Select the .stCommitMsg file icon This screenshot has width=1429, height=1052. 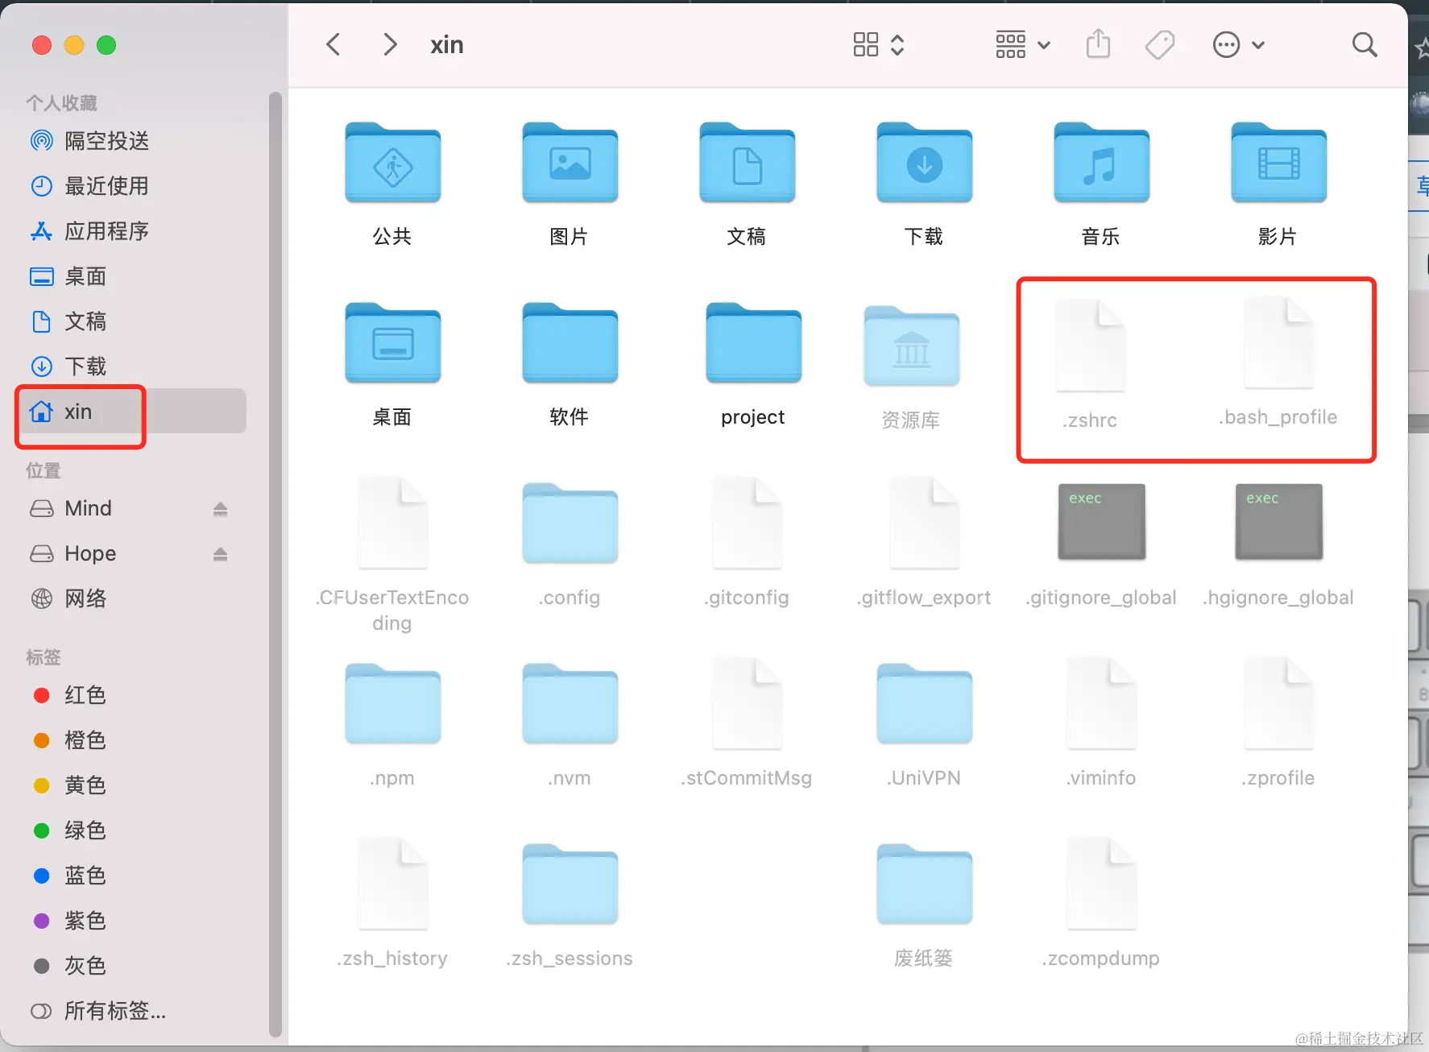tap(747, 703)
